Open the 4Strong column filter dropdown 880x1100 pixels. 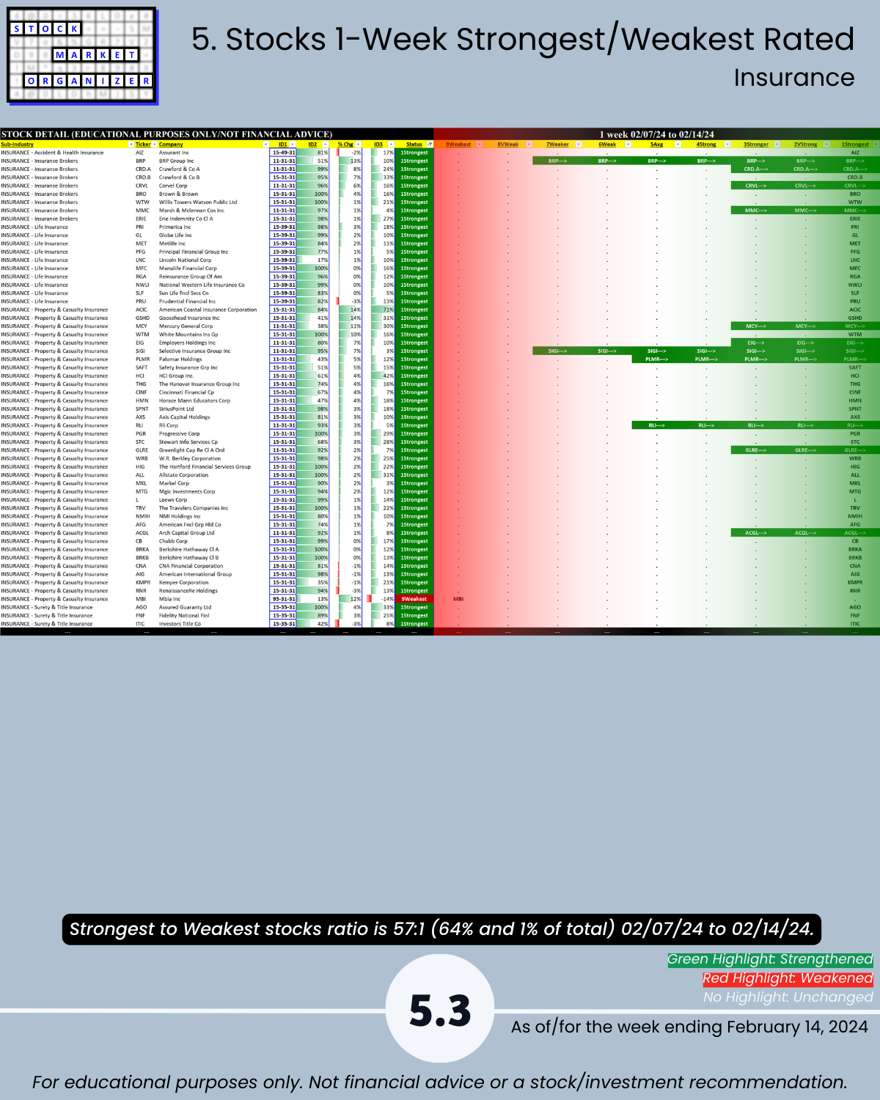tap(727, 144)
